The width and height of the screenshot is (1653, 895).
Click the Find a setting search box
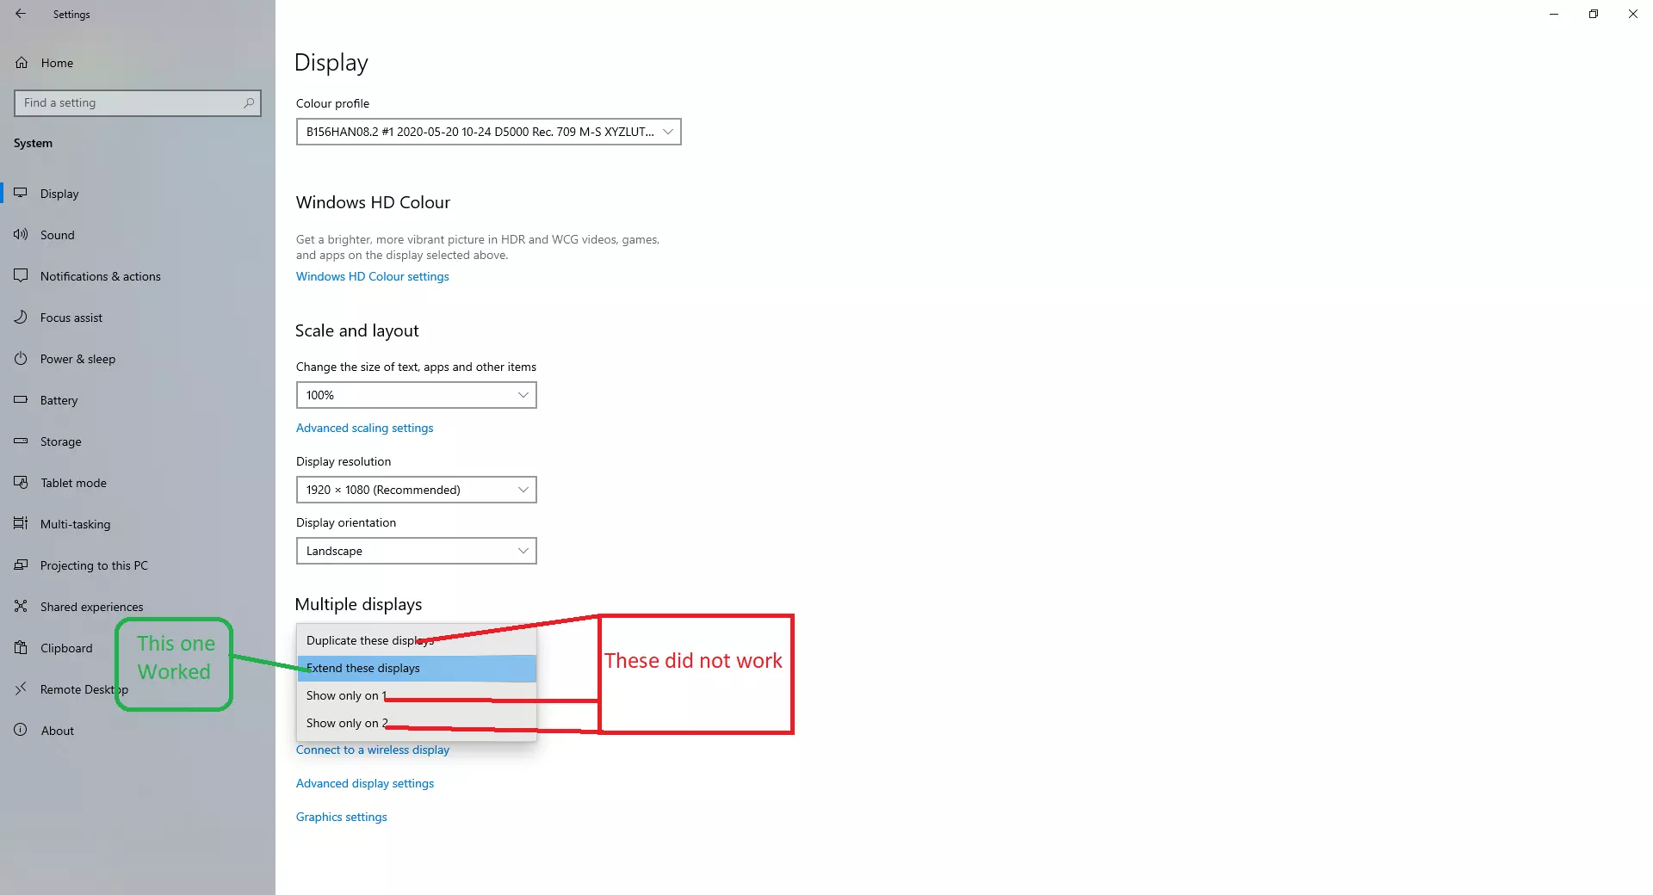point(138,103)
